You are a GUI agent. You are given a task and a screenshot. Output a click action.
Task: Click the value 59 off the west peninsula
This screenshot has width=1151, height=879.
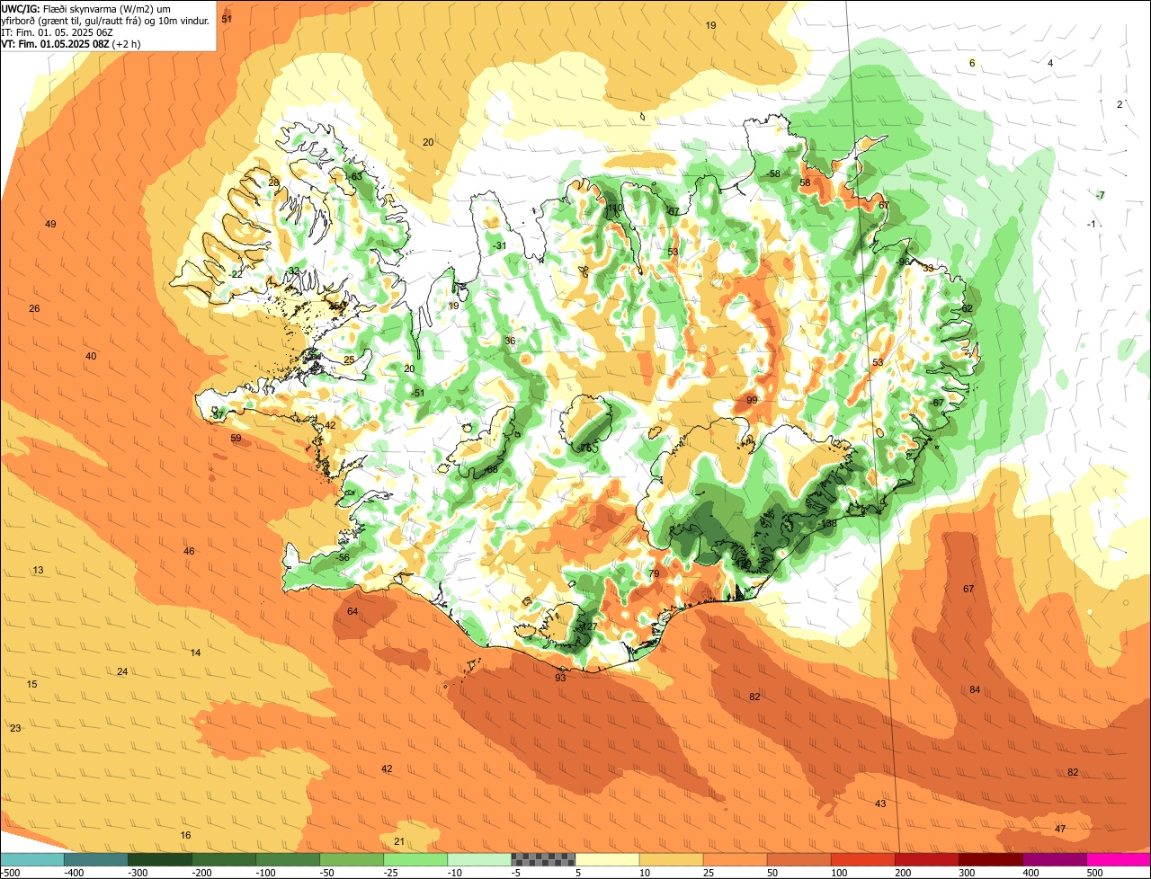pos(236,438)
